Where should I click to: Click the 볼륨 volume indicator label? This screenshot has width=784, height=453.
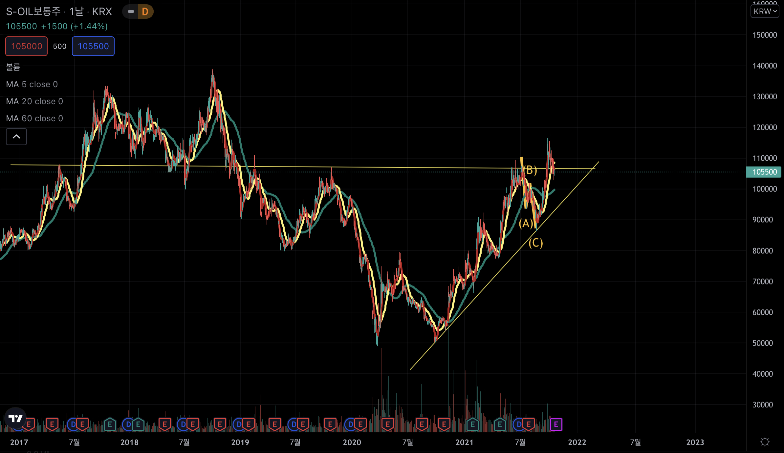click(13, 67)
